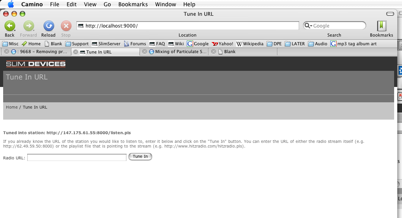Open the Bookmarks manager icon

coord(381,26)
